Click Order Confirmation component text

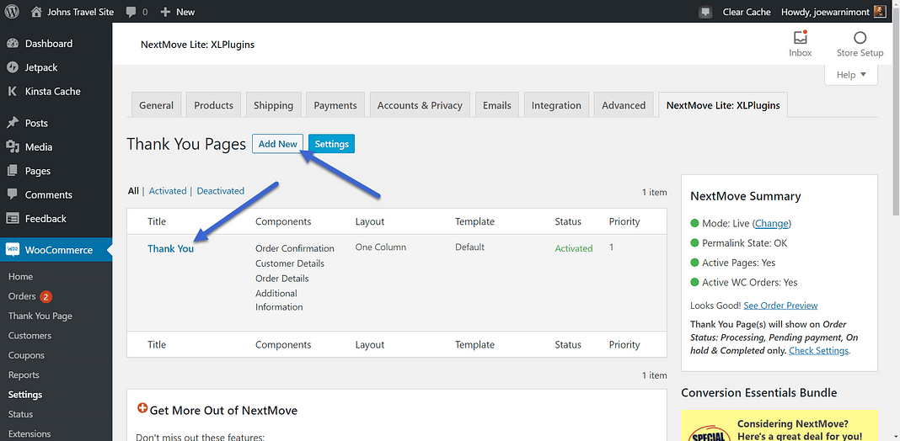tap(294, 248)
